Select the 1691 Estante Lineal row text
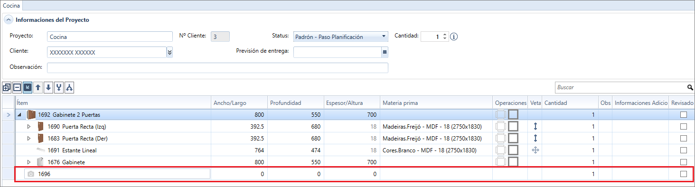Viewport: 695px width, 187px height. click(72, 150)
